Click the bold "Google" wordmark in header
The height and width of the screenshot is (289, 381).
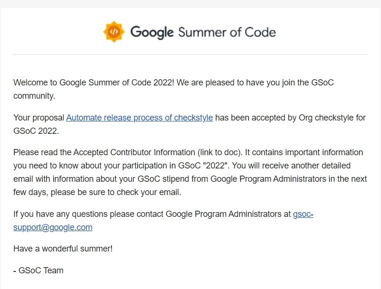(x=152, y=33)
